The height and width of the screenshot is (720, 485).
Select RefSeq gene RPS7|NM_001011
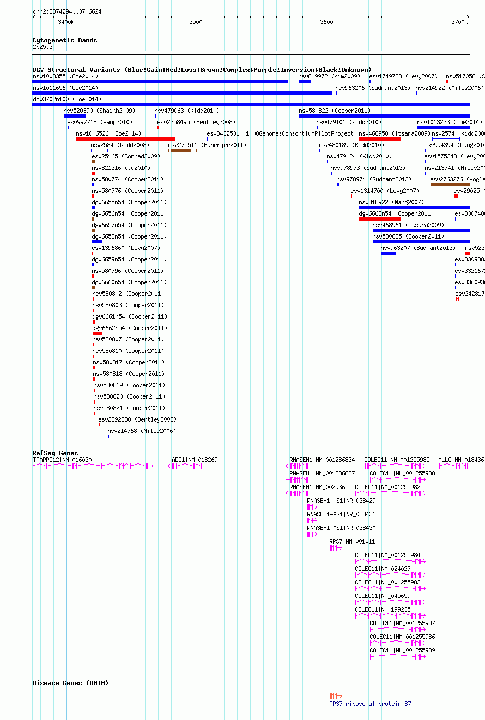[x=352, y=542]
